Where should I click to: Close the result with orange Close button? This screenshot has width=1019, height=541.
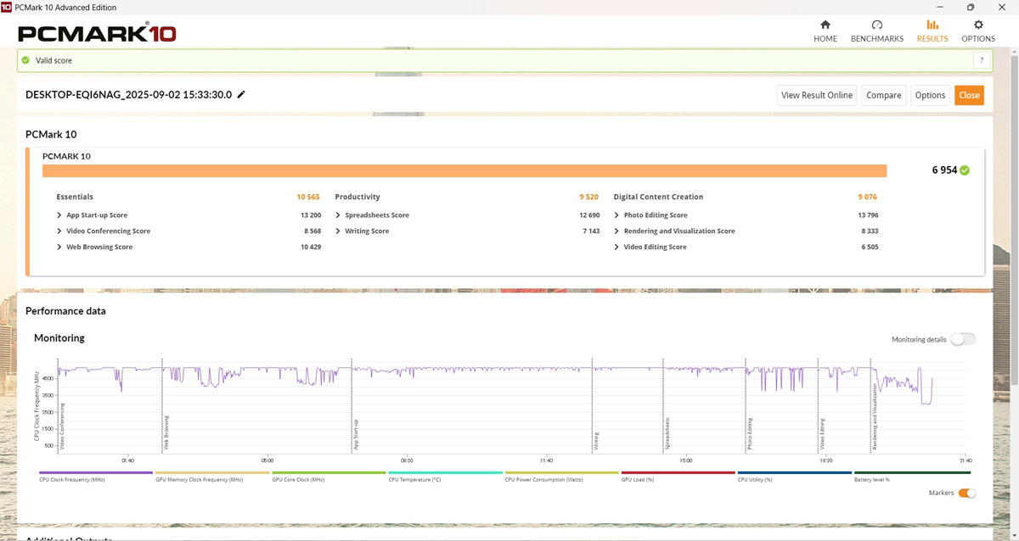tap(969, 95)
